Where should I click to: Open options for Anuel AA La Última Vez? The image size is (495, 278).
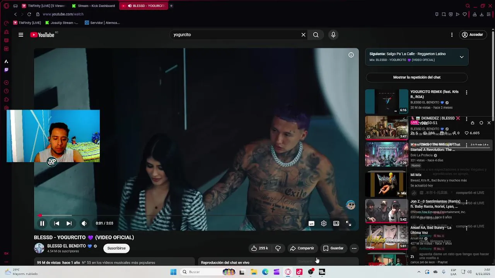pyautogui.click(x=466, y=228)
